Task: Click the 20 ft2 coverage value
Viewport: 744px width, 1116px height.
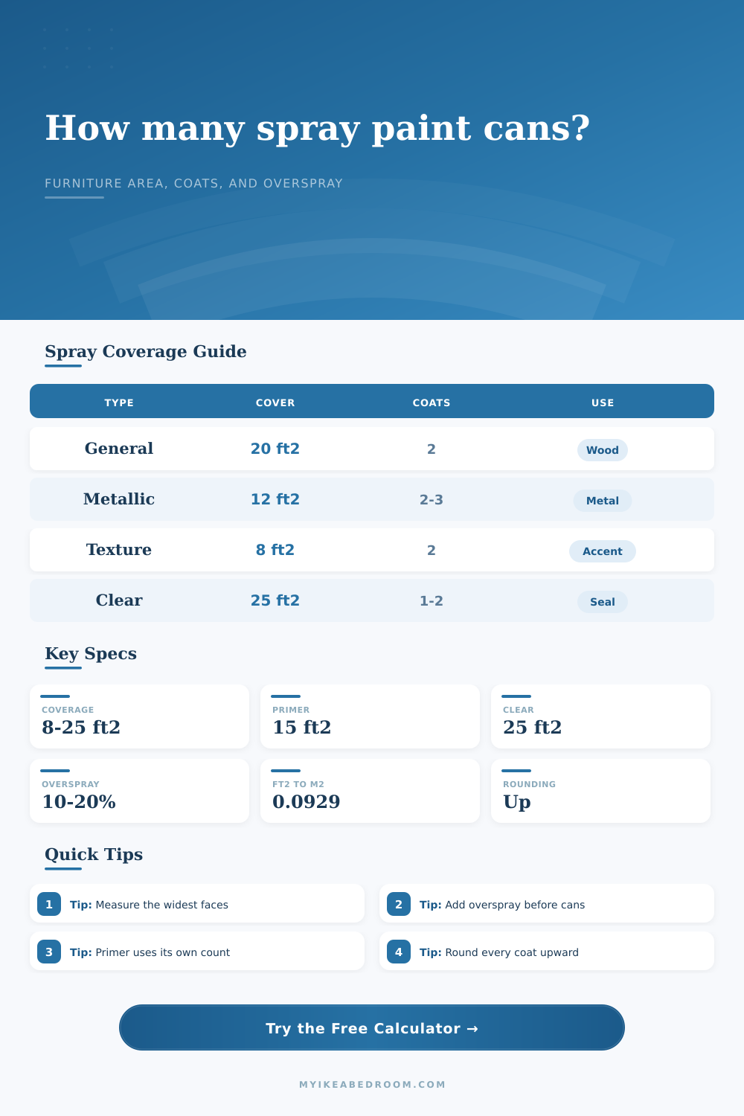Action: [275, 449]
